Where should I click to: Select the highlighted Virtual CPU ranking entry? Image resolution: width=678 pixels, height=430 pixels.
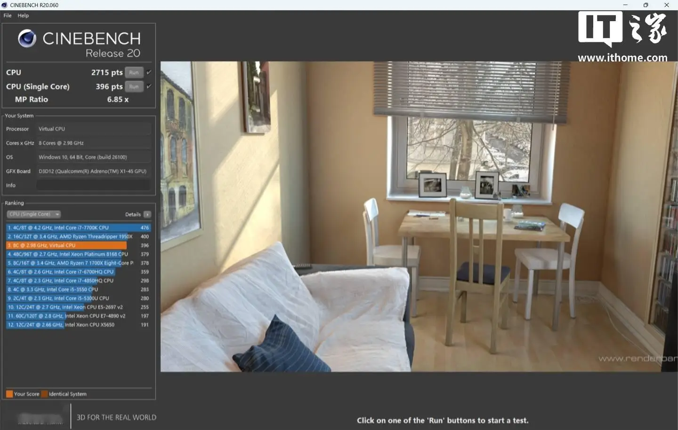tap(78, 245)
